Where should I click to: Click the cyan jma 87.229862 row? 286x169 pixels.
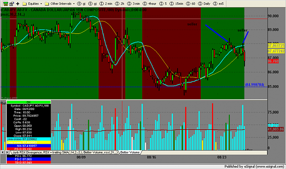29,139
